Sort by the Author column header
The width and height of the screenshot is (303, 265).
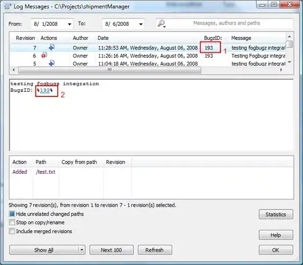pyautogui.click(x=80, y=38)
